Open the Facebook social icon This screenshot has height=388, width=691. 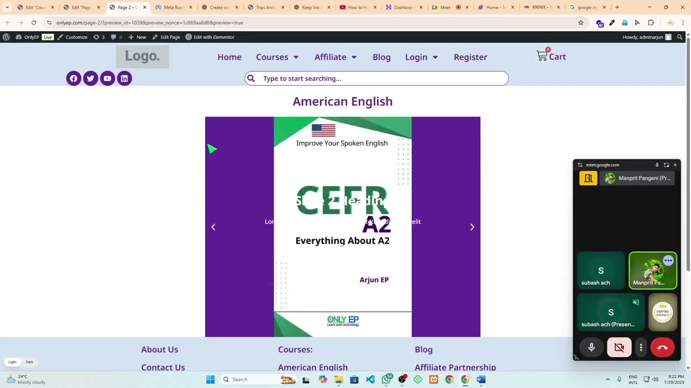73,79
